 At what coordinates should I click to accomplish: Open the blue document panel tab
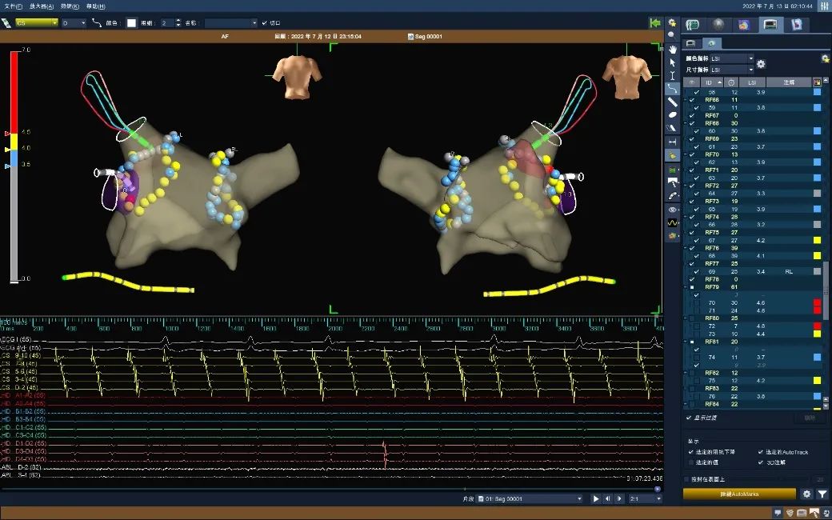click(797, 25)
